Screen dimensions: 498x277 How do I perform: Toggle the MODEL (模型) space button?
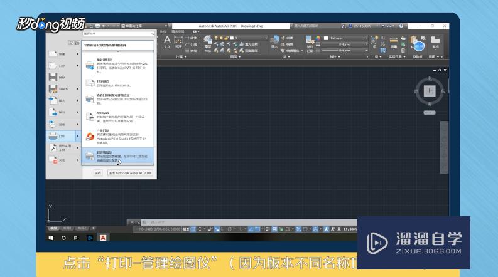pyautogui.click(x=186, y=229)
